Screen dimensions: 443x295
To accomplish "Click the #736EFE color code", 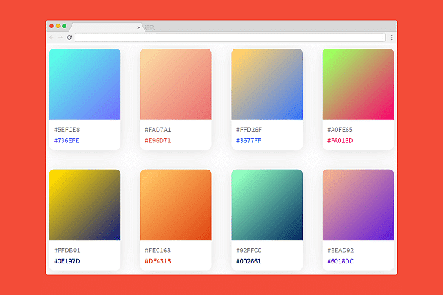I will point(66,140).
